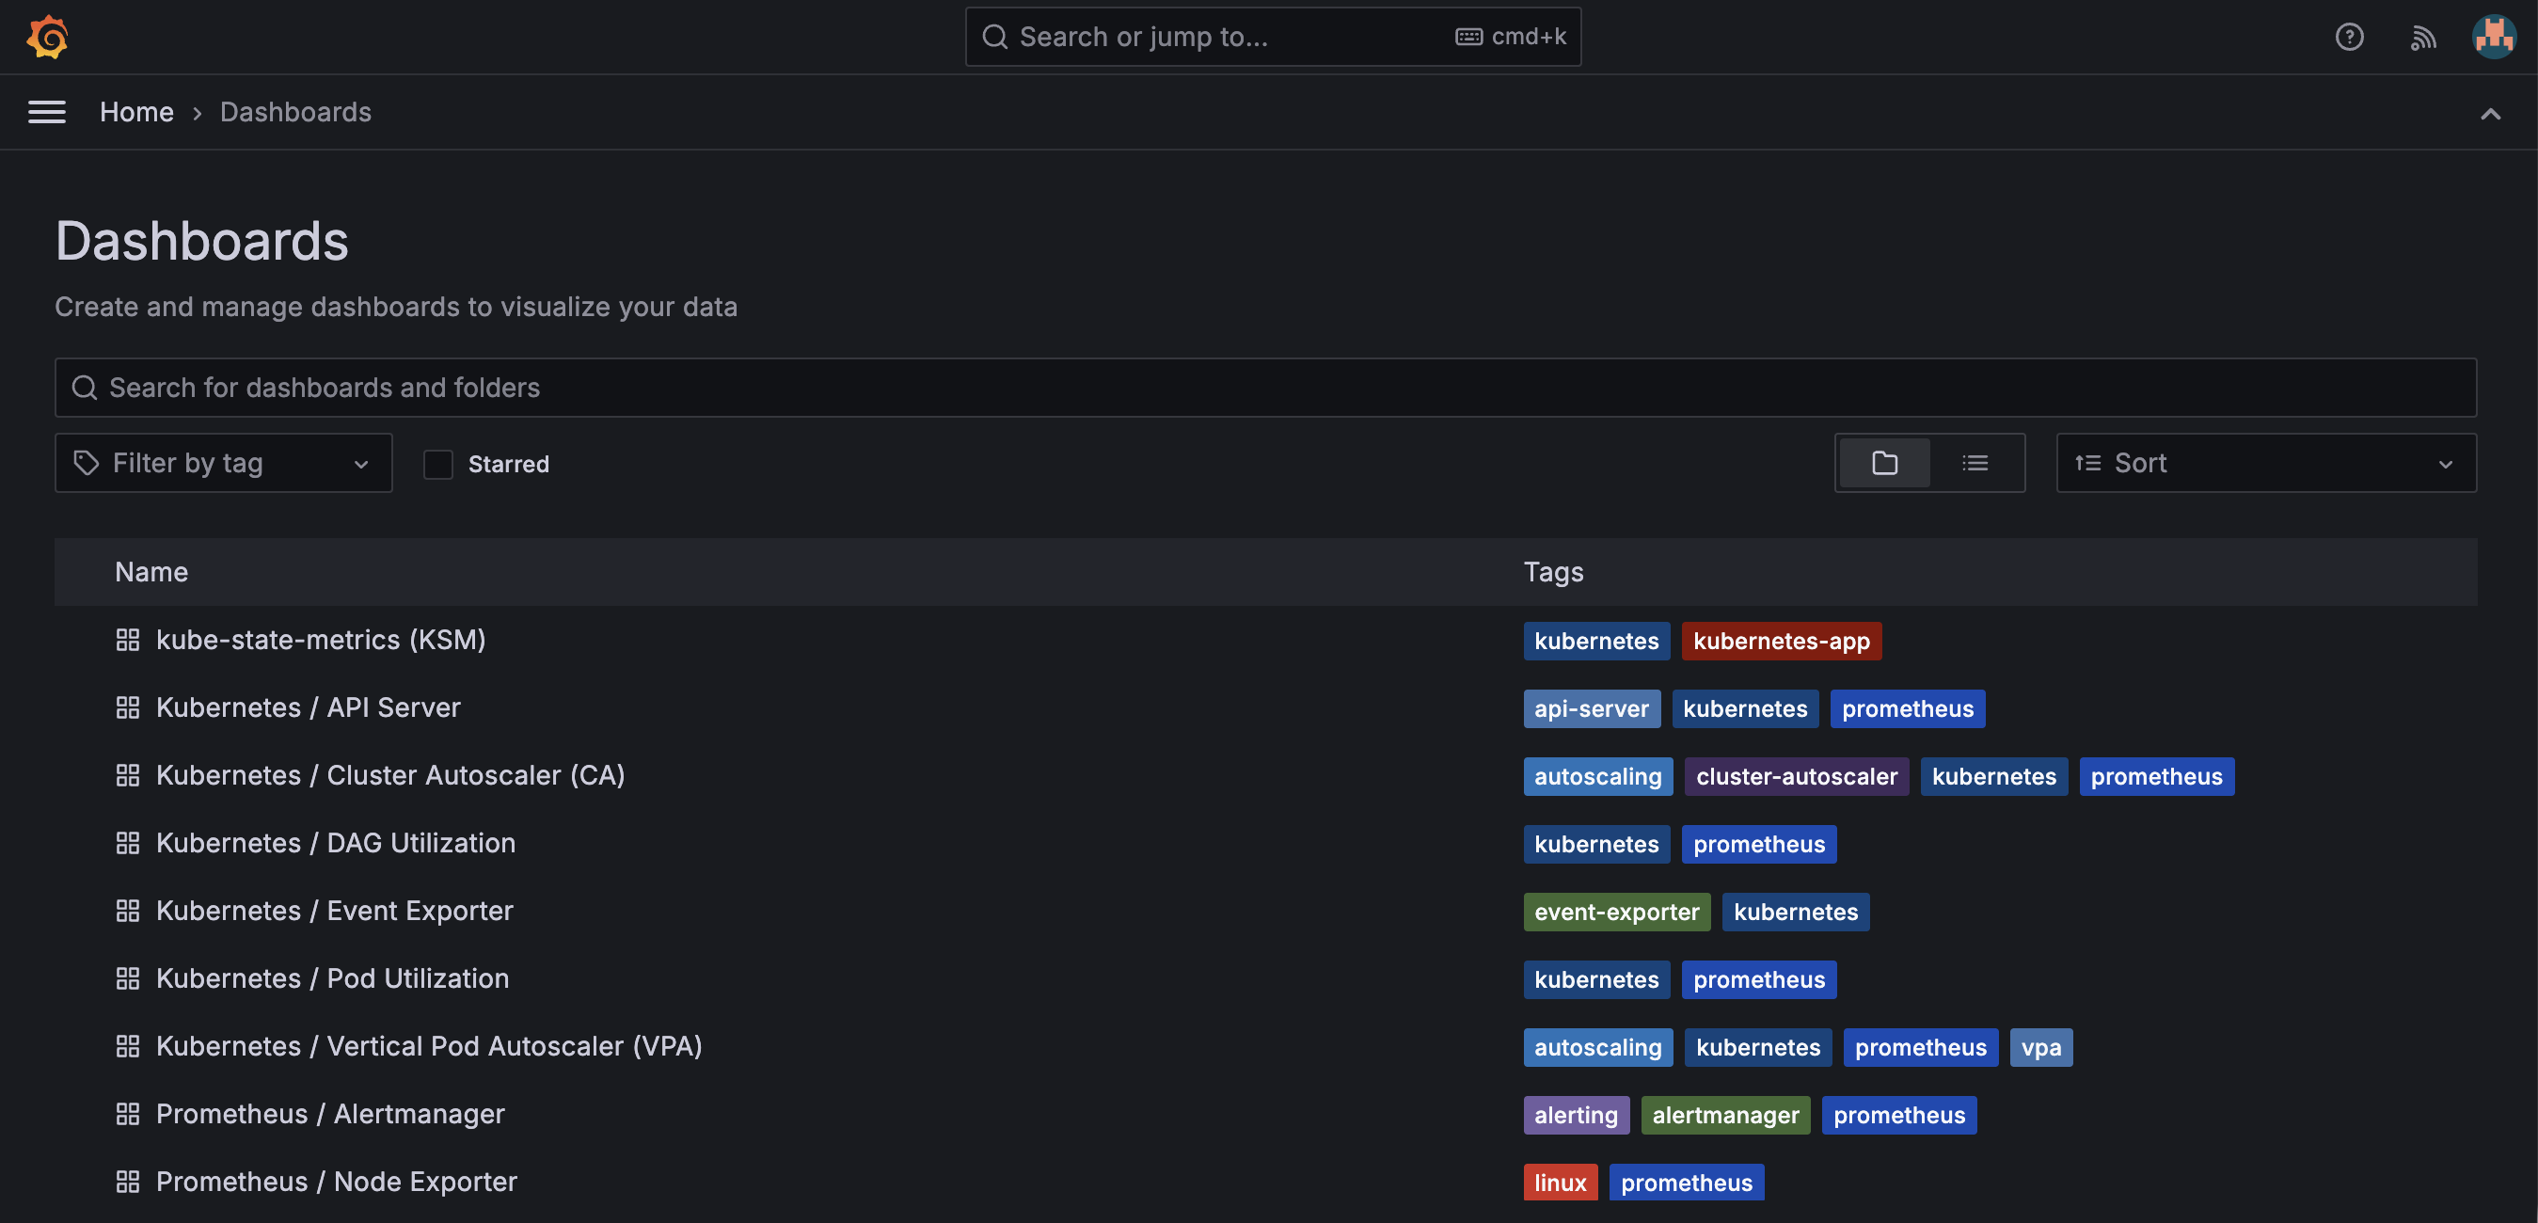
Task: Open the Kubernetes / API Server dashboard
Action: 309,707
